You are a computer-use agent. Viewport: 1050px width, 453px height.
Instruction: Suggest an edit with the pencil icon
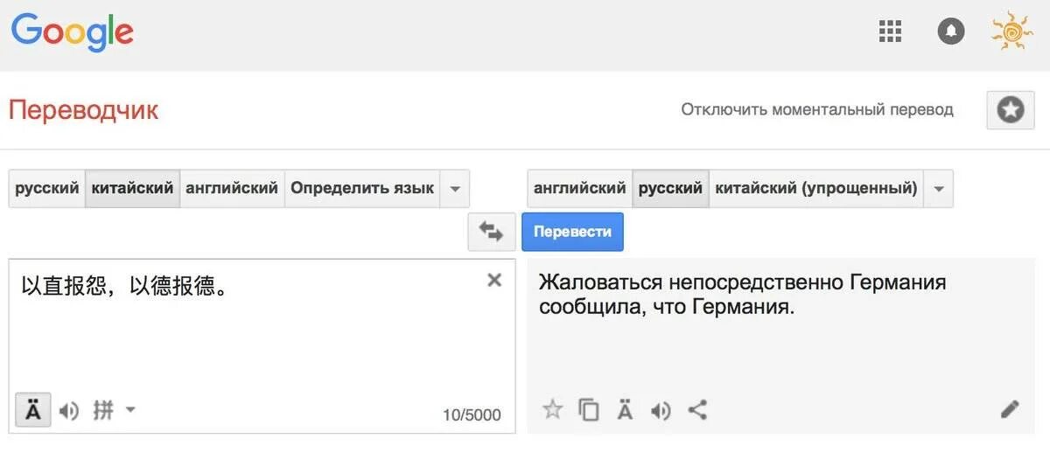click(x=1010, y=409)
